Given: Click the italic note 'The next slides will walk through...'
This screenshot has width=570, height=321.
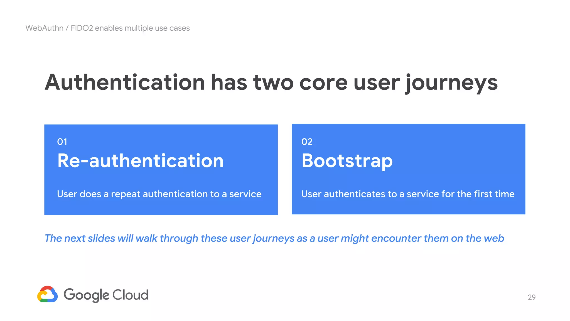Looking at the screenshot, I should pos(274,239).
